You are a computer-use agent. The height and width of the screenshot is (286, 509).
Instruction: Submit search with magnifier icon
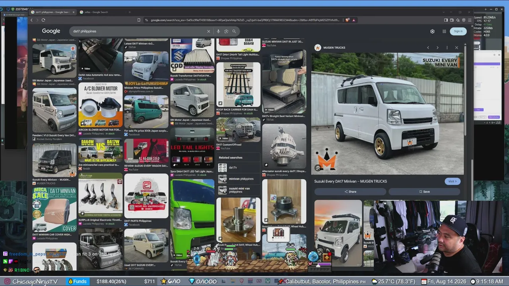pos(234,31)
